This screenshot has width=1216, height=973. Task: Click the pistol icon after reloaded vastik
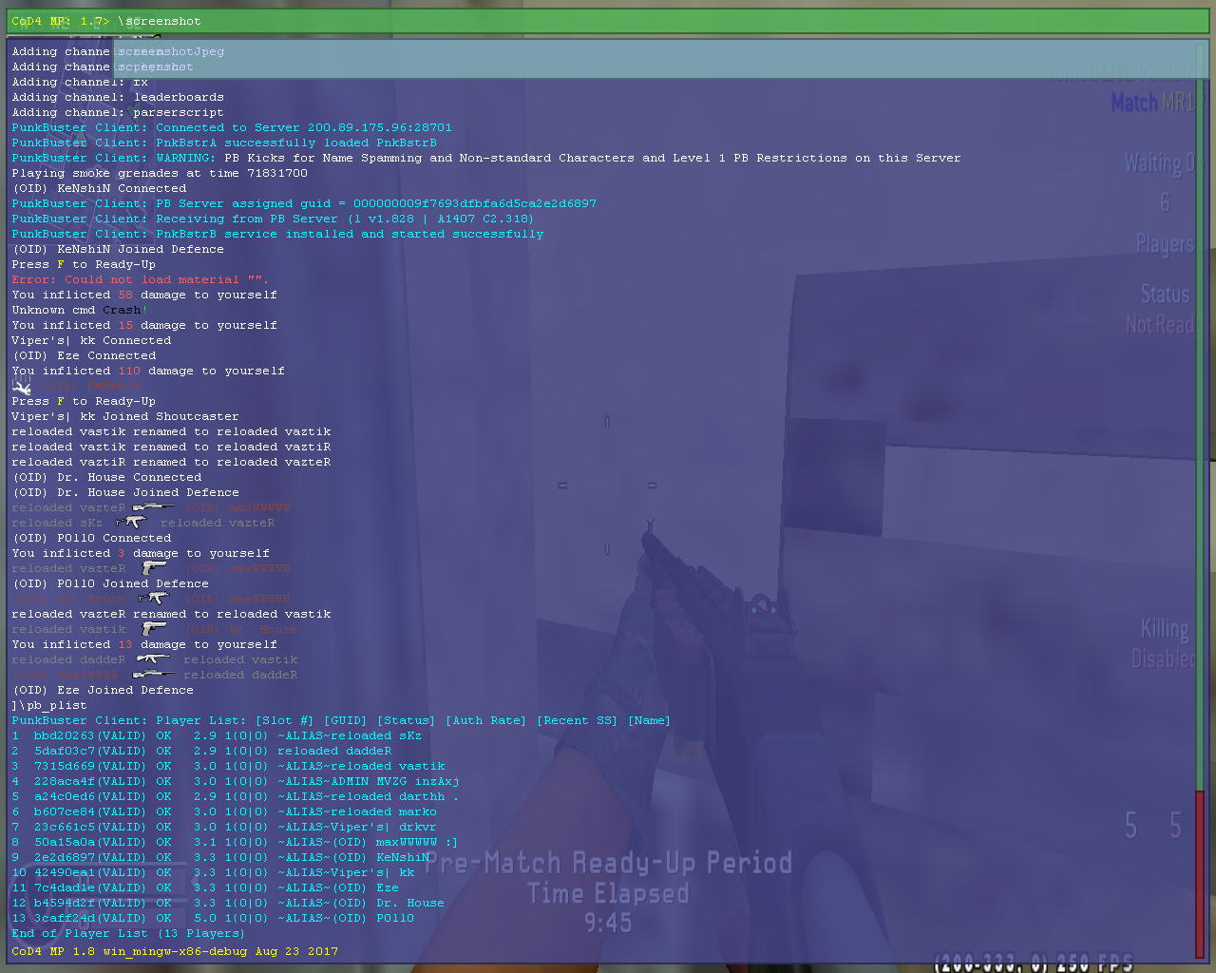[154, 629]
